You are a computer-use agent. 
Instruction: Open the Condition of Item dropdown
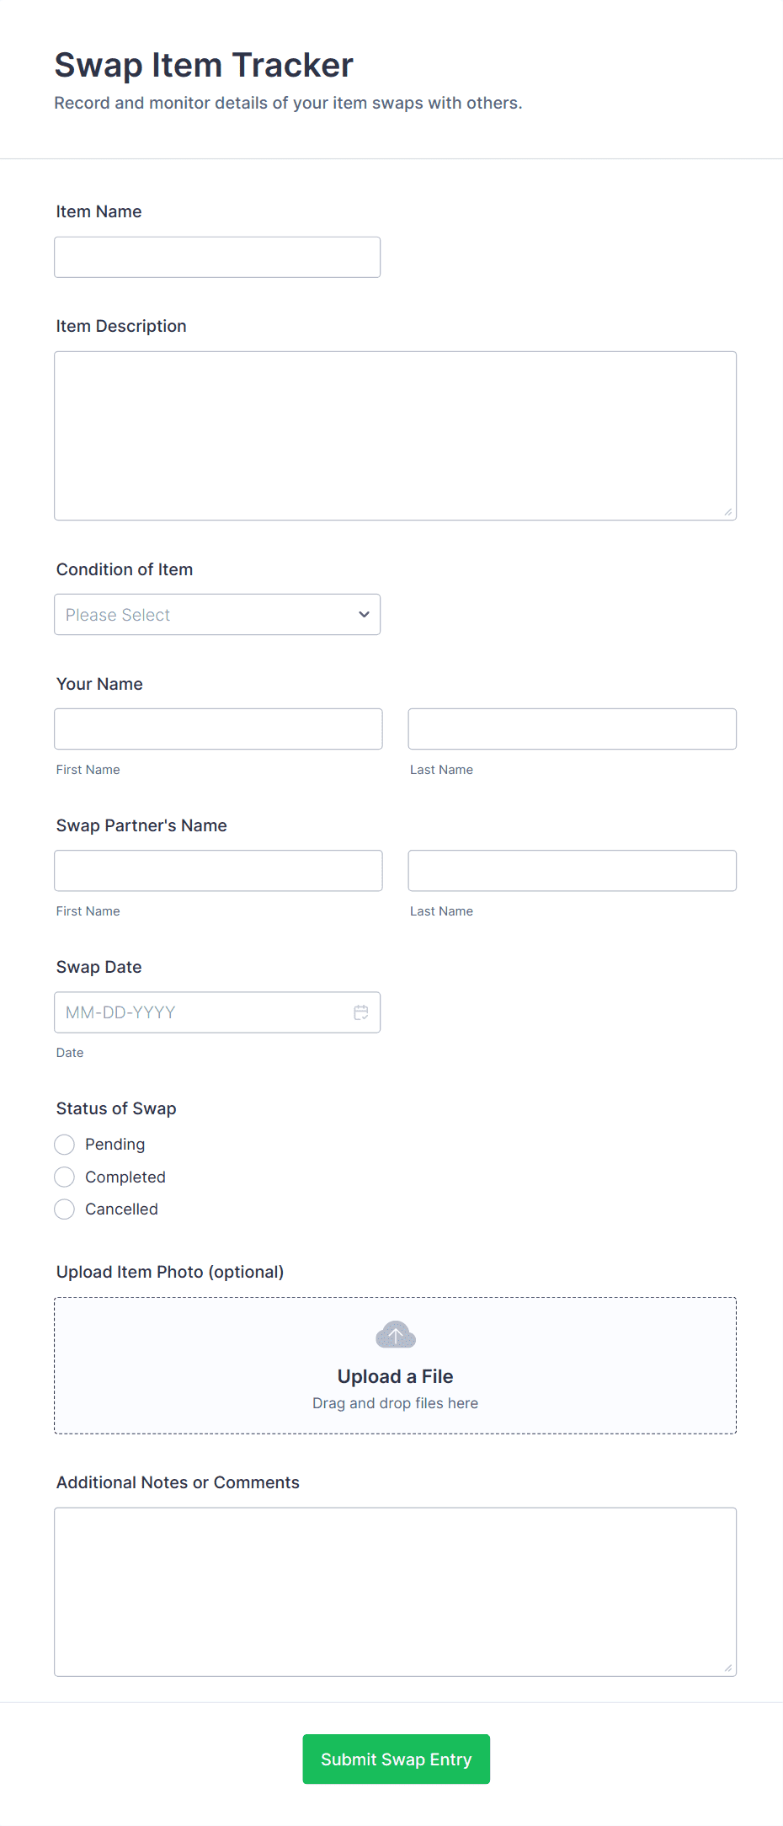point(216,615)
